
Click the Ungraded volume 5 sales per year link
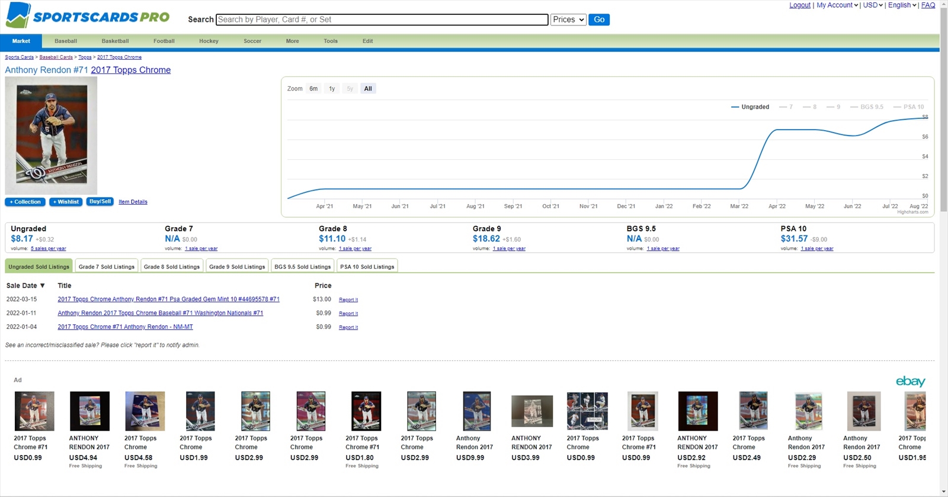point(49,248)
